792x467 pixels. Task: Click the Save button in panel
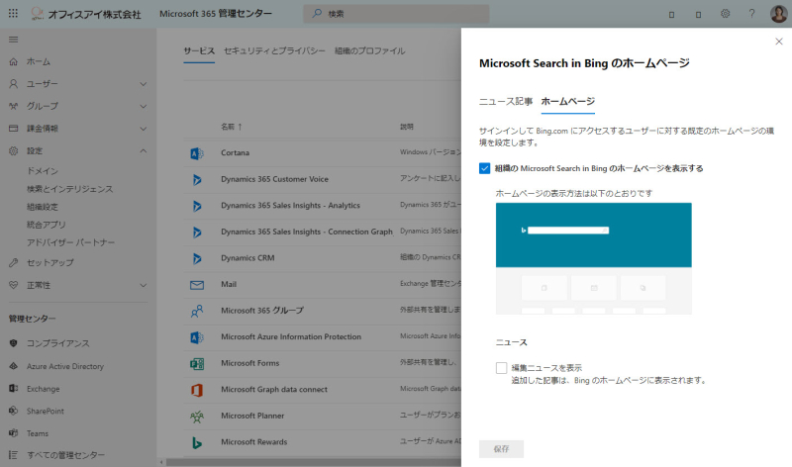(501, 449)
